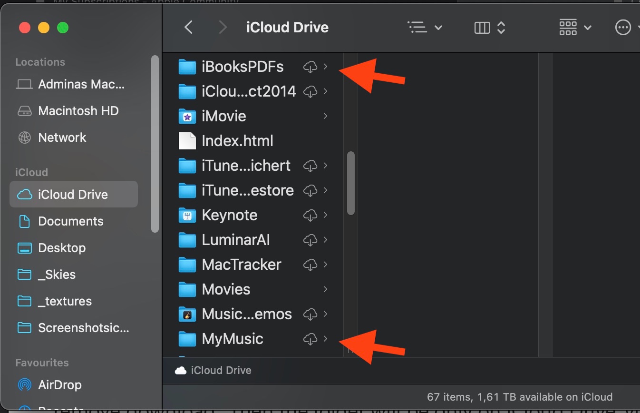Click the cloud icon beside iCloud Drive
This screenshot has width=640, height=413.
click(x=24, y=195)
